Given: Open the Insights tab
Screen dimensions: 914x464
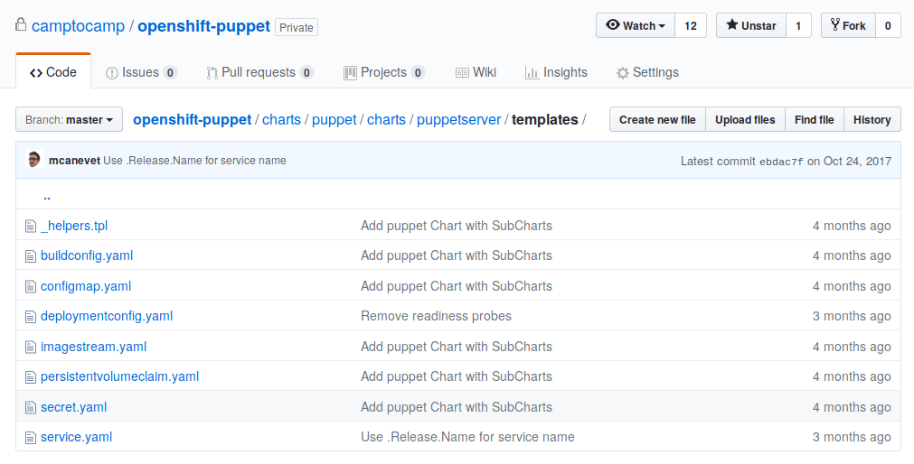Looking at the screenshot, I should (x=556, y=72).
